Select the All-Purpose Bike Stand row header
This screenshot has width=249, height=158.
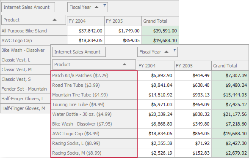pos(33,31)
